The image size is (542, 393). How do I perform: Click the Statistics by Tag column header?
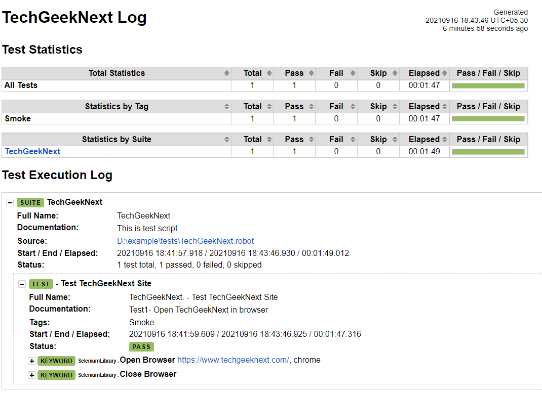pos(117,107)
